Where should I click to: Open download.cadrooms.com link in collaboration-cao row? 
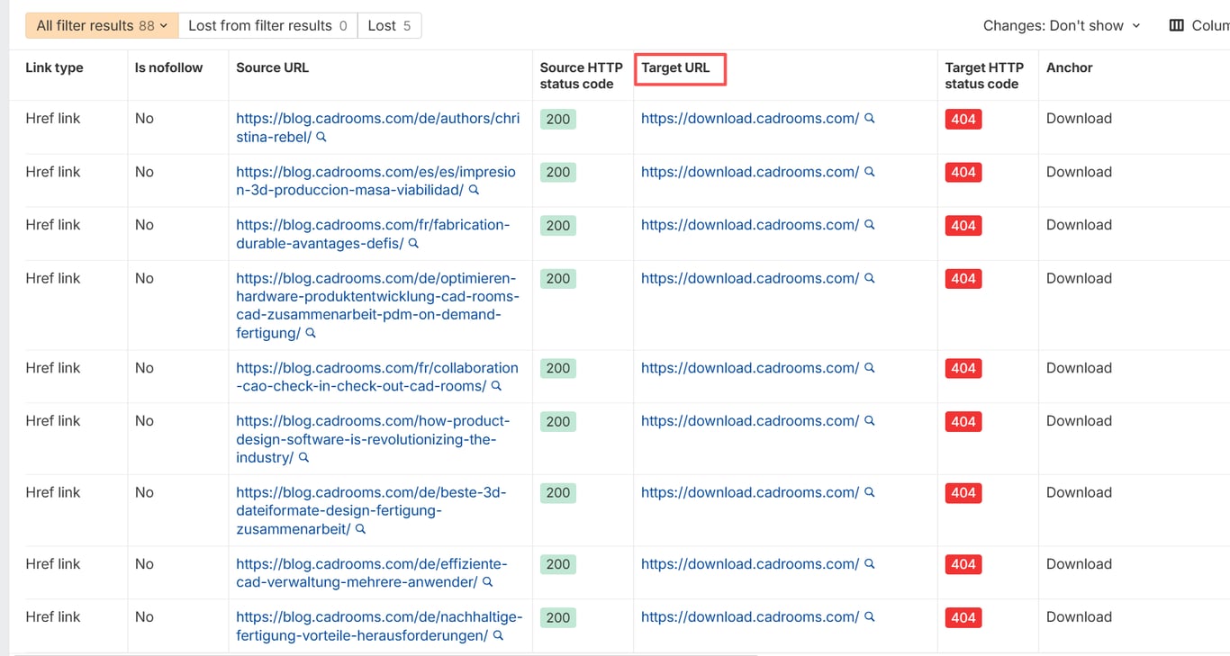(x=750, y=368)
